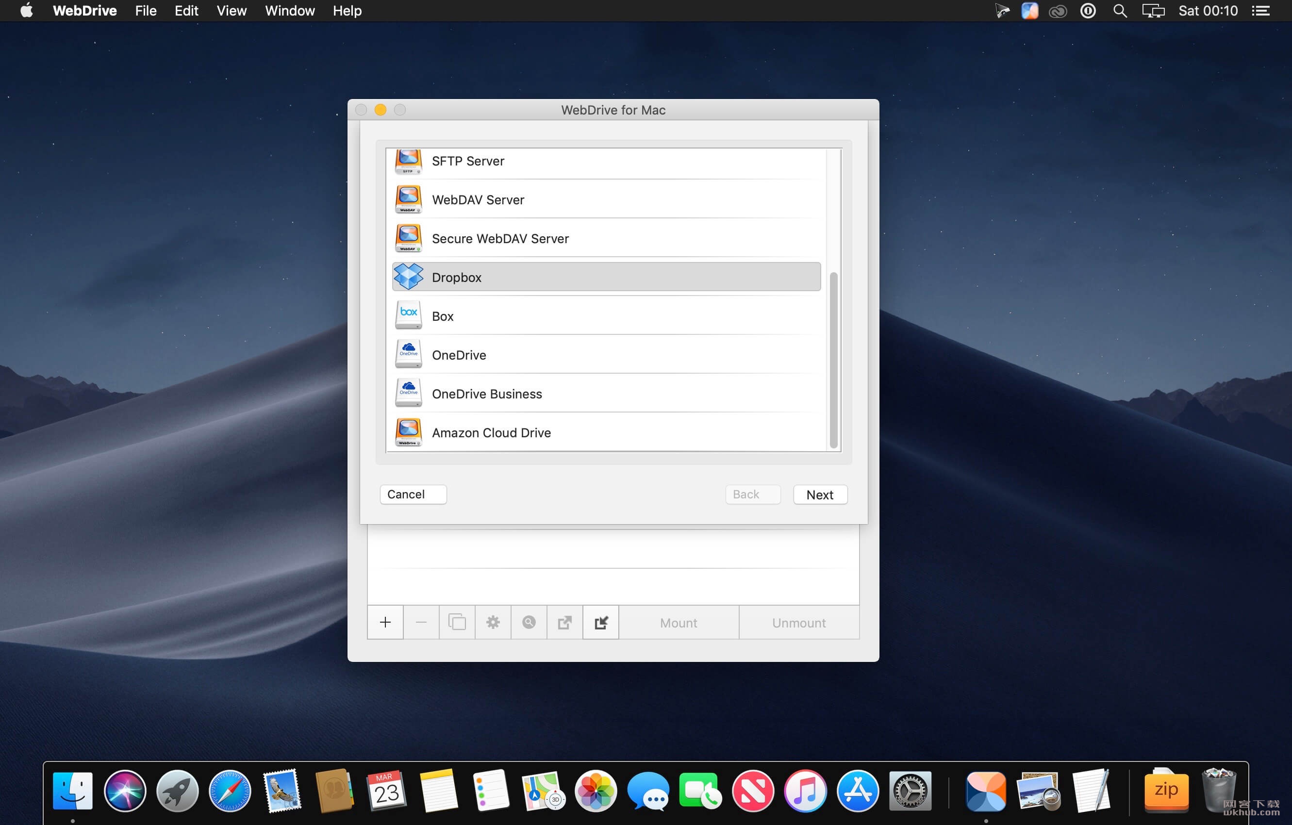Screen dimensions: 1292x825
Task: Open Photos app in the Dock
Action: (596, 791)
